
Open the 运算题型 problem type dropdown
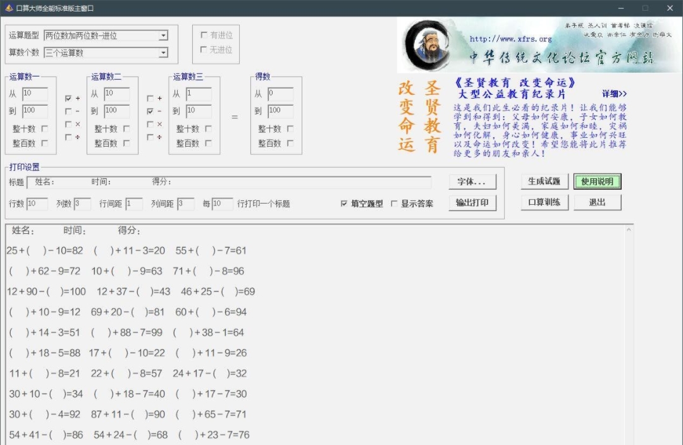[x=108, y=35]
